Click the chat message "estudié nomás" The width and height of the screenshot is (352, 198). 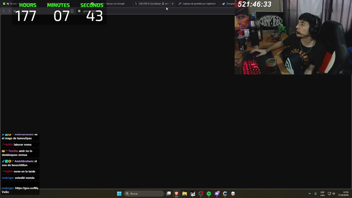pyautogui.click(x=25, y=178)
